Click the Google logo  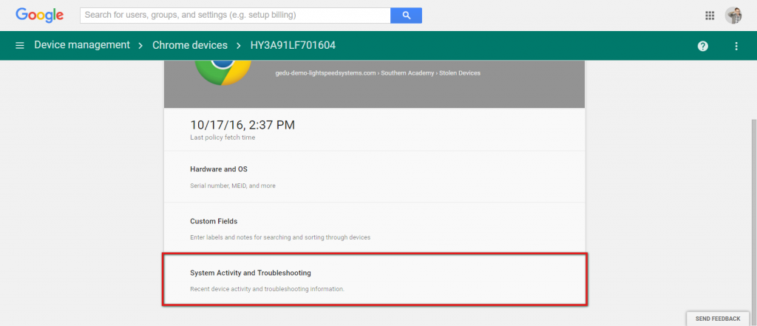tap(40, 15)
